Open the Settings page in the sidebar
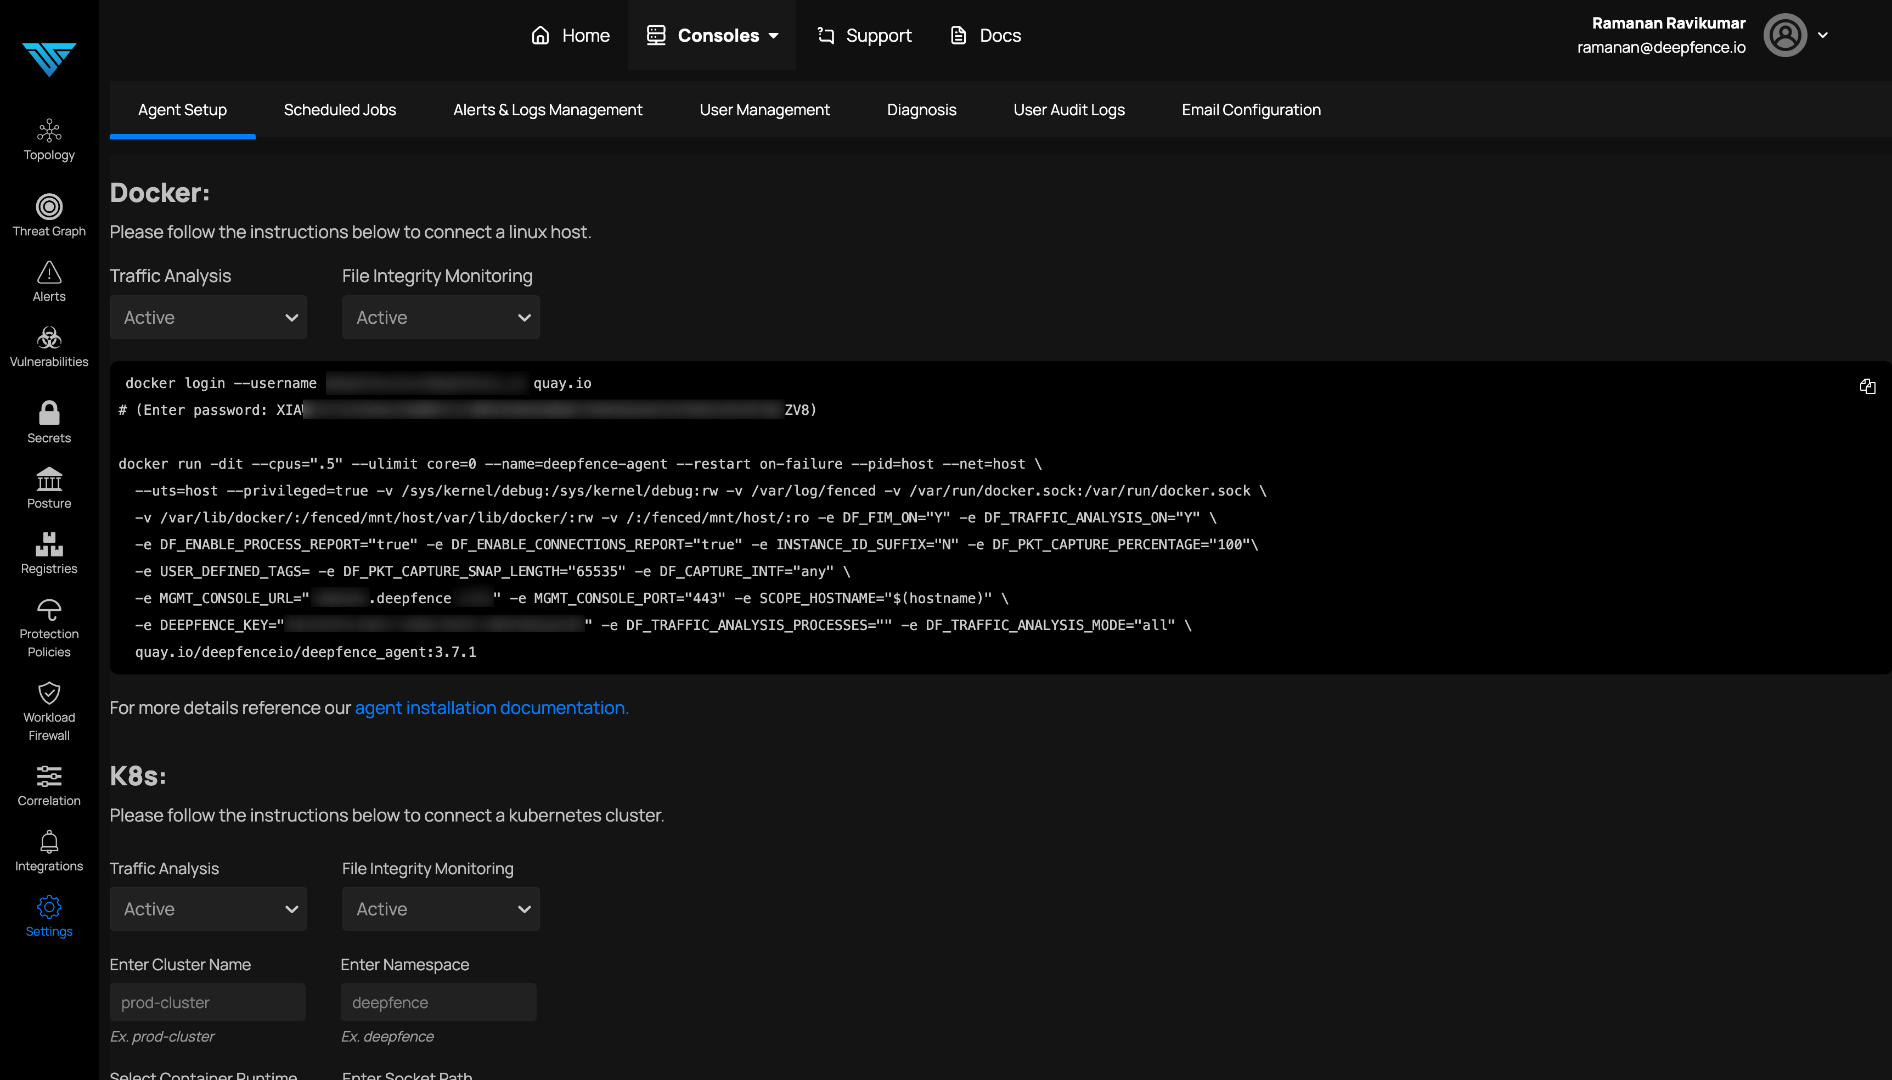 coord(49,917)
